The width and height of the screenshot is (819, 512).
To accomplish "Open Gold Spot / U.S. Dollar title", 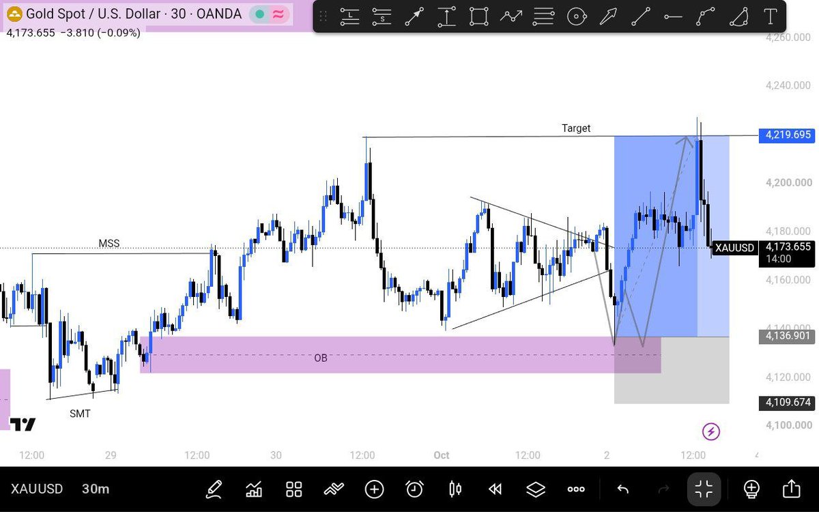I will [x=134, y=14].
